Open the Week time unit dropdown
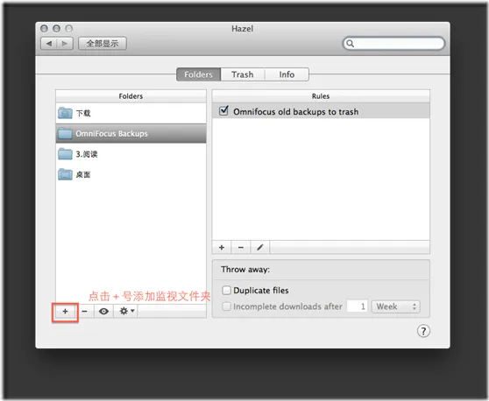This screenshot has width=489, height=401. tap(396, 306)
